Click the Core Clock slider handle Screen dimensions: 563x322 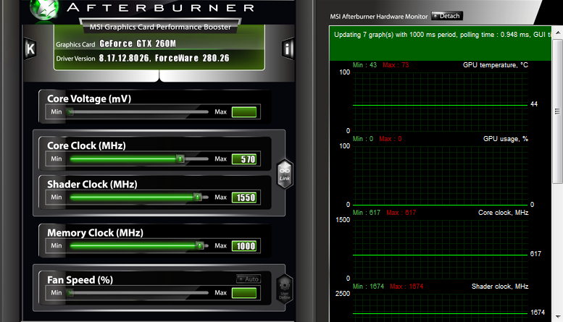click(x=180, y=158)
